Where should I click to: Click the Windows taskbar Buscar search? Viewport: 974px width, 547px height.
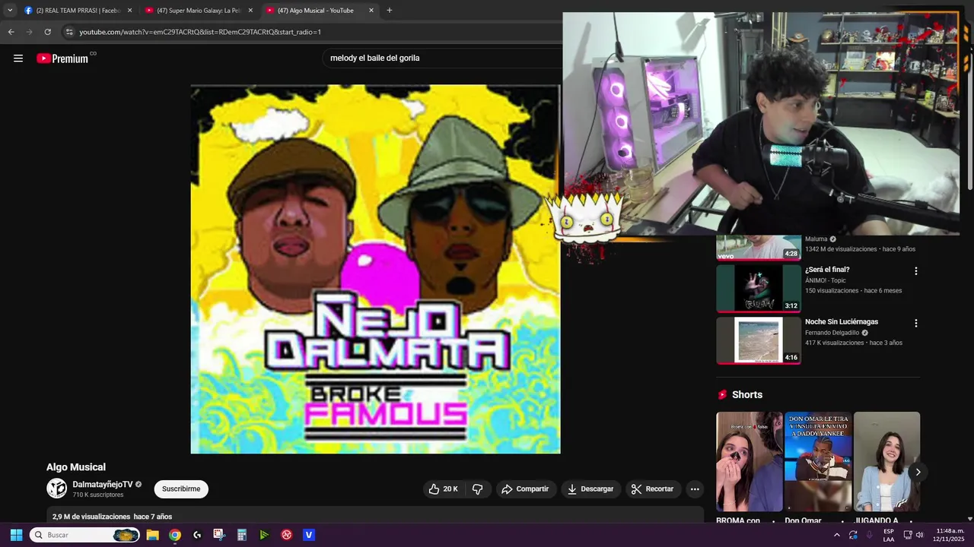(84, 535)
